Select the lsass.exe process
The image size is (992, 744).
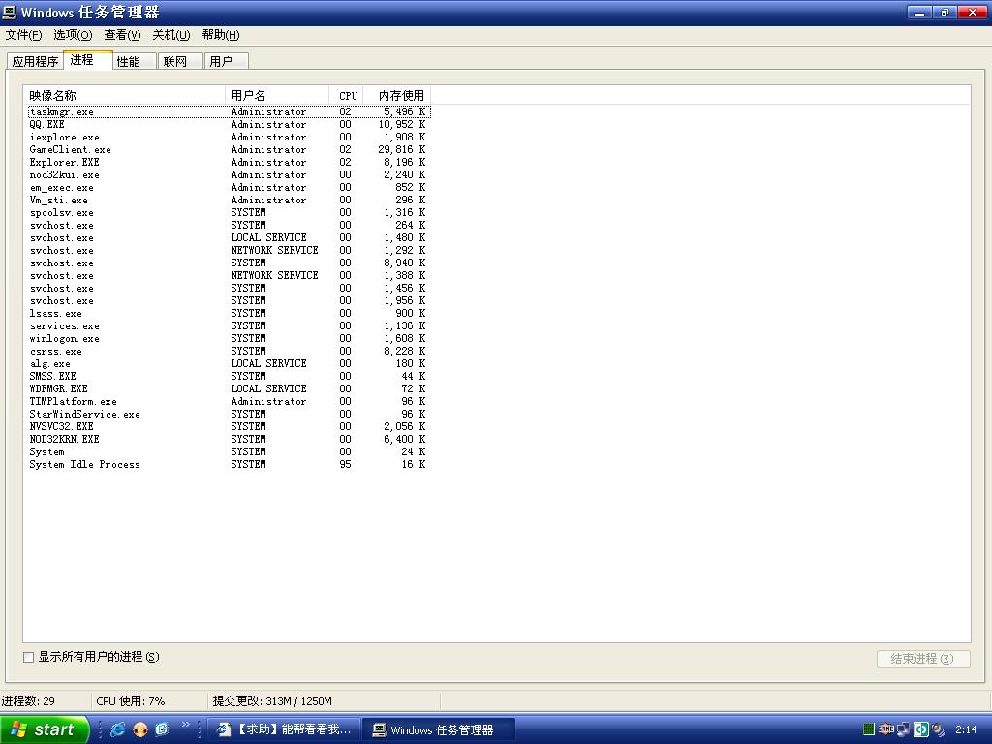[229, 314]
